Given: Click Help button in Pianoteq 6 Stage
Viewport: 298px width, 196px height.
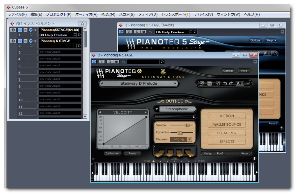Looking at the screenshot, I should click(244, 71).
